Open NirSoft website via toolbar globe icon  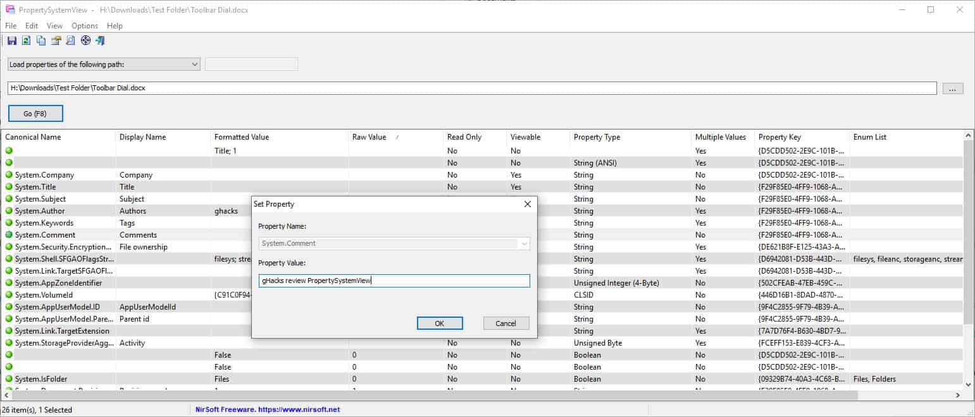84,40
